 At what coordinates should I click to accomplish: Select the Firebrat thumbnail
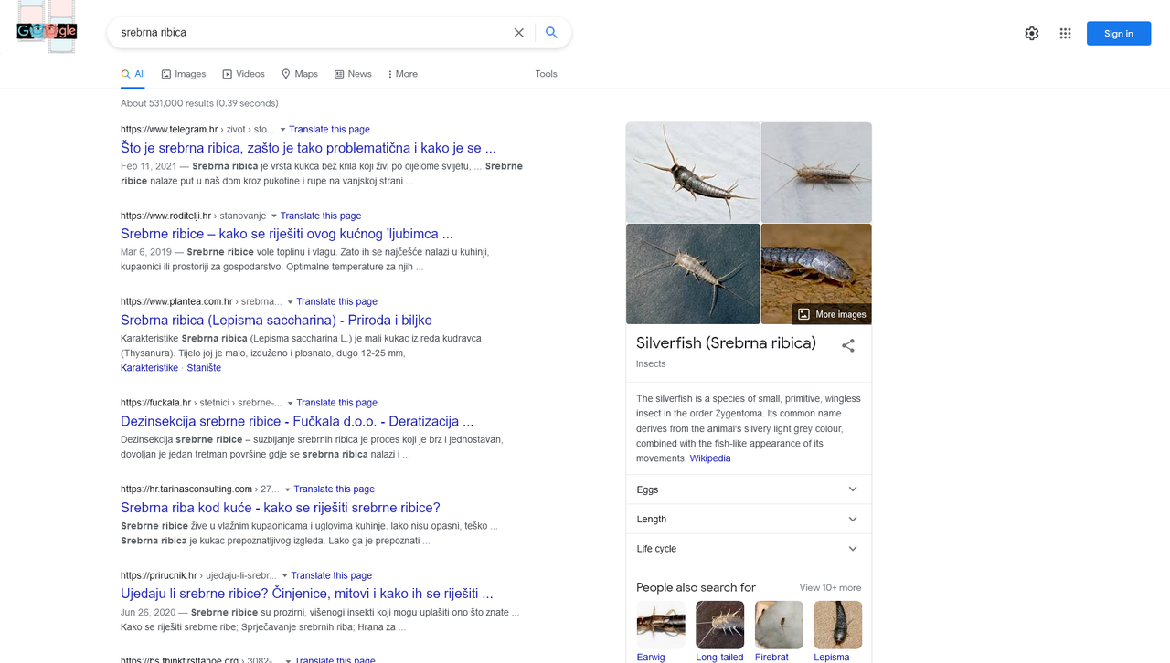[x=778, y=624]
